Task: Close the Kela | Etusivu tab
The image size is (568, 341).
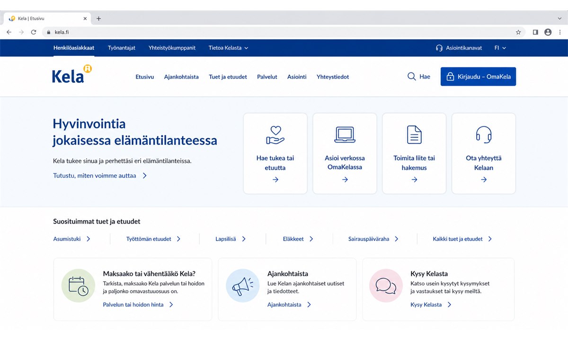Action: (x=85, y=18)
